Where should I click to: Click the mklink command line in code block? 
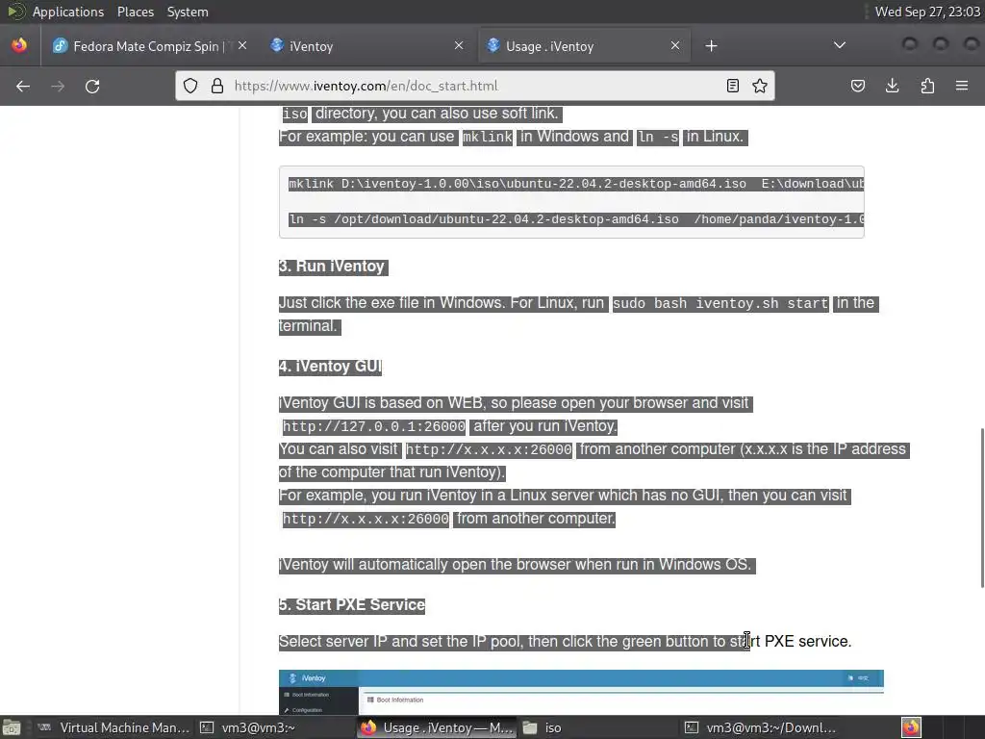576,184
